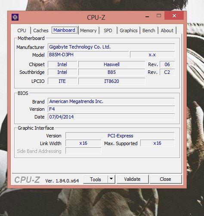Image resolution: width=204 pixels, height=216 pixels.
Task: Click the Close button at bottom
Action: 165,179
